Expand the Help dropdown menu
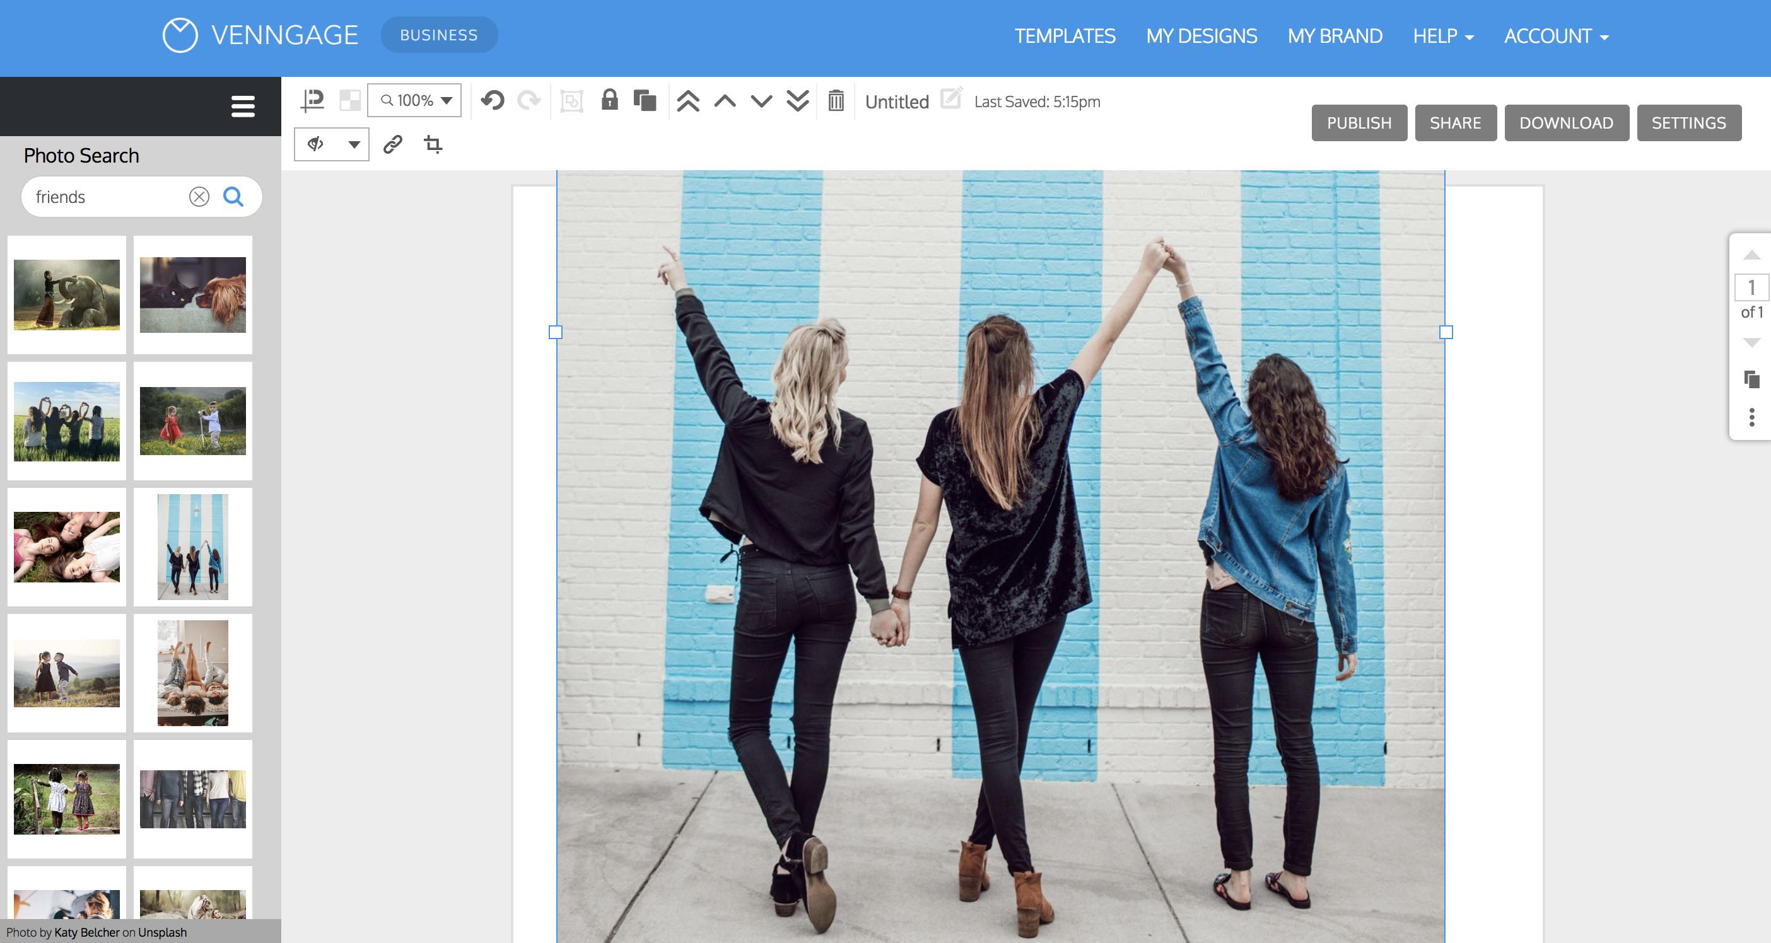1771x943 pixels. click(x=1443, y=36)
